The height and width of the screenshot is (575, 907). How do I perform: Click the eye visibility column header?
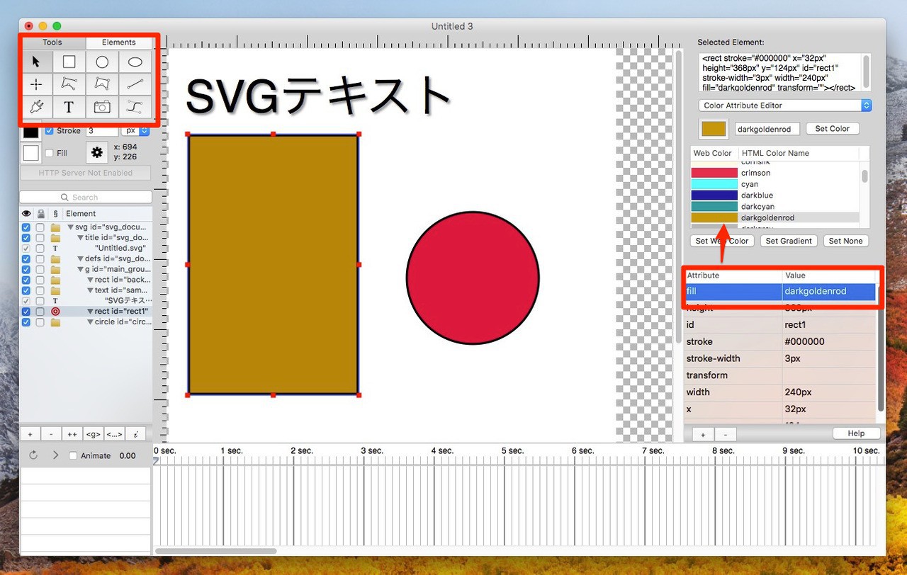26,213
